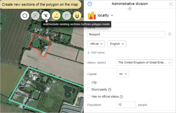Click the crossed-square delete section tool
The width and height of the screenshot is (176, 113).
pos(35,16)
